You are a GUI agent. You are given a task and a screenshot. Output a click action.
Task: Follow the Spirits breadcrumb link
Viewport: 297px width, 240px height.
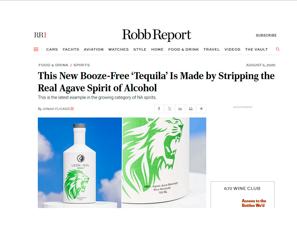pos(82,65)
